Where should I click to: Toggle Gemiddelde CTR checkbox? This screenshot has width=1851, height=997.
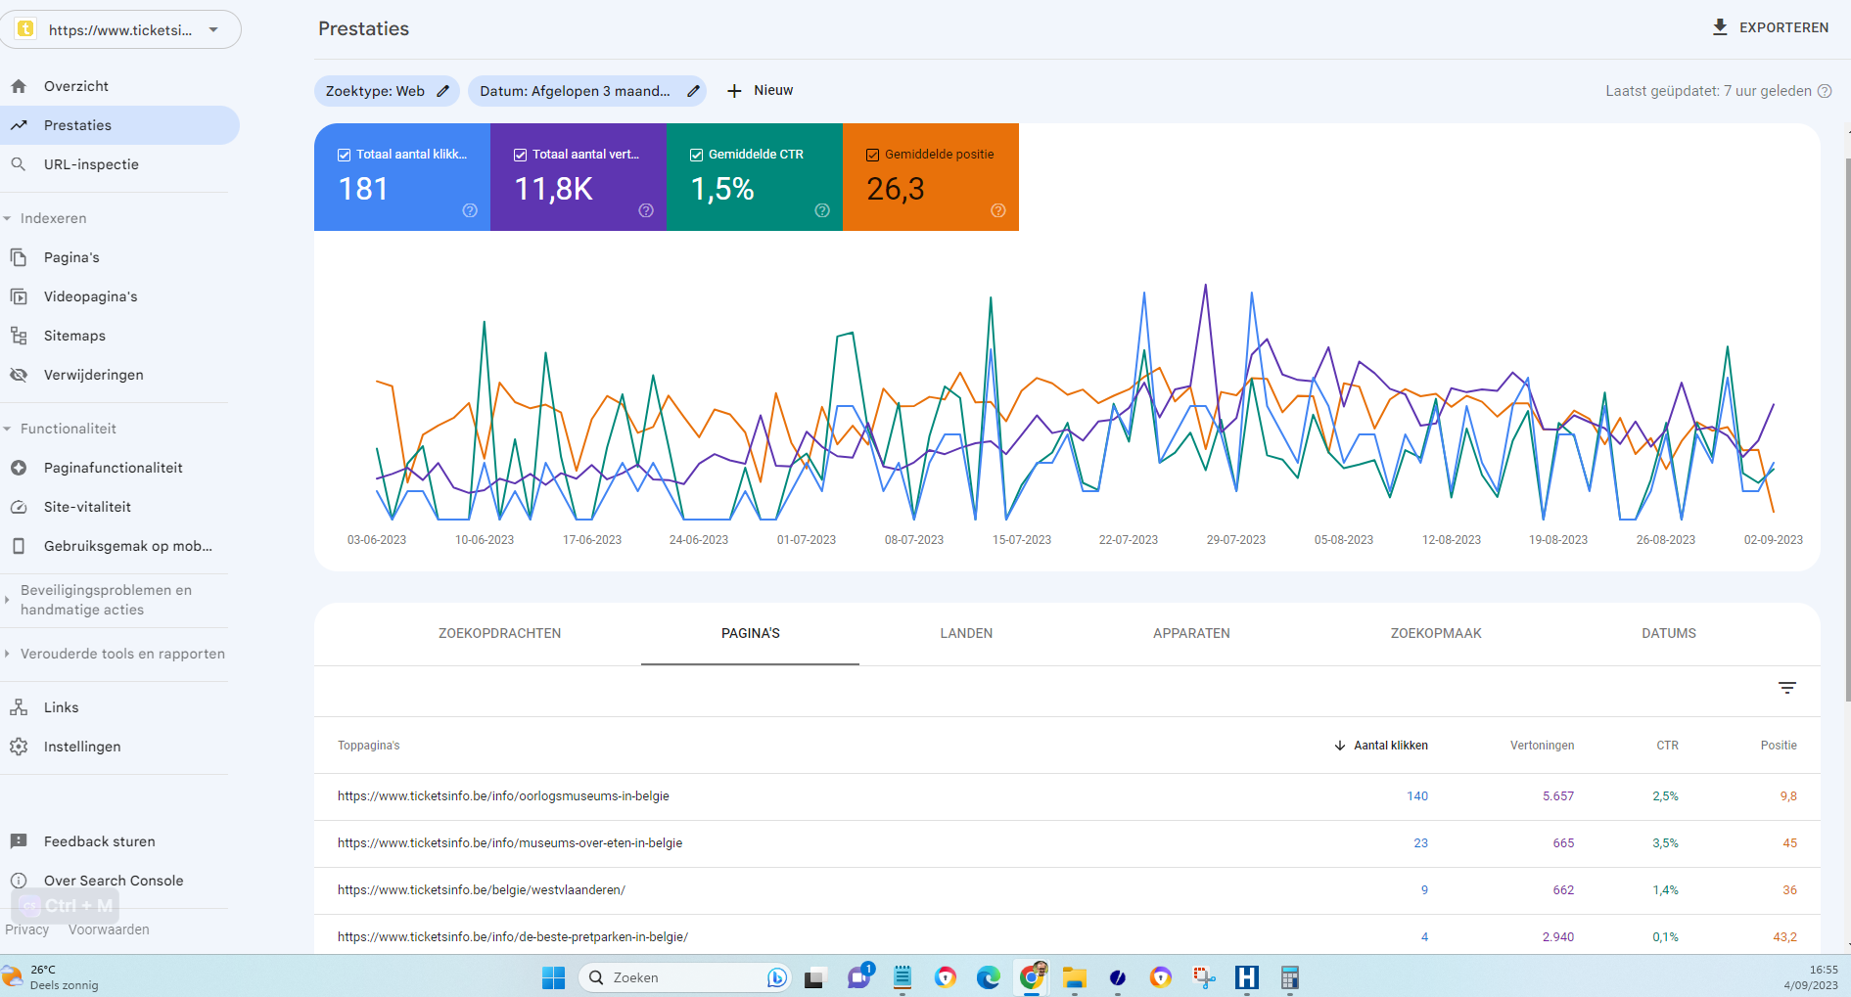coord(696,155)
